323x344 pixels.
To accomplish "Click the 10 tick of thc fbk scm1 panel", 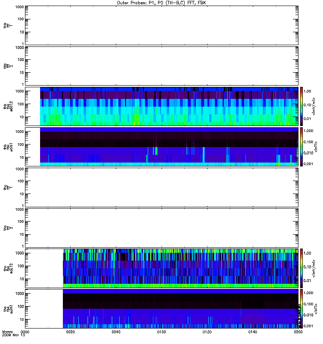I will pyautogui.click(x=22, y=319).
